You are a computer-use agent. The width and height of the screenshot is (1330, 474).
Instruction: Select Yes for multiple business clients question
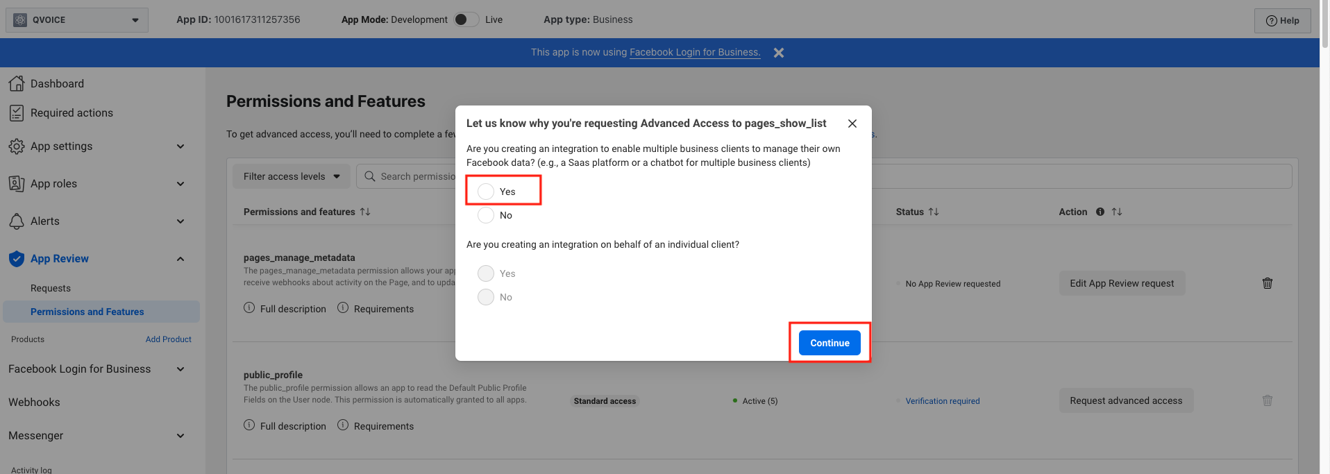tap(486, 192)
